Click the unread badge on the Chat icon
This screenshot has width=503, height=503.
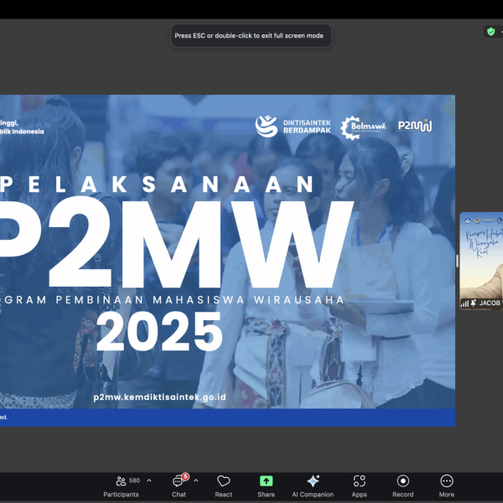pyautogui.click(x=185, y=477)
